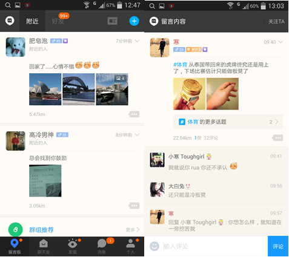Open comment bubble on 肥皂泡's post
This screenshot has height=257, width=289.
click(x=134, y=114)
